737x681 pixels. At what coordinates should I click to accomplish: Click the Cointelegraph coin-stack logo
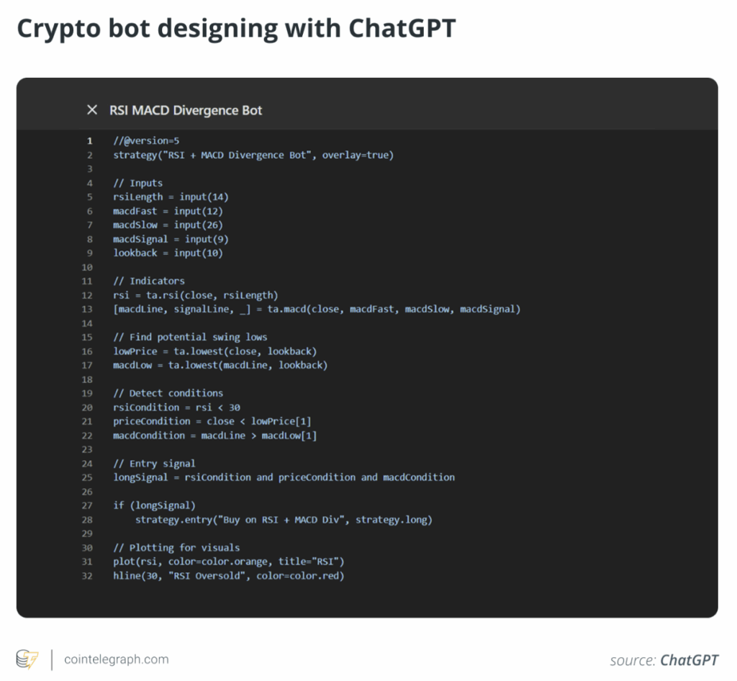(27, 659)
